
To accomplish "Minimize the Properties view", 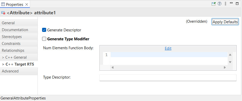I will (x=231, y=3).
